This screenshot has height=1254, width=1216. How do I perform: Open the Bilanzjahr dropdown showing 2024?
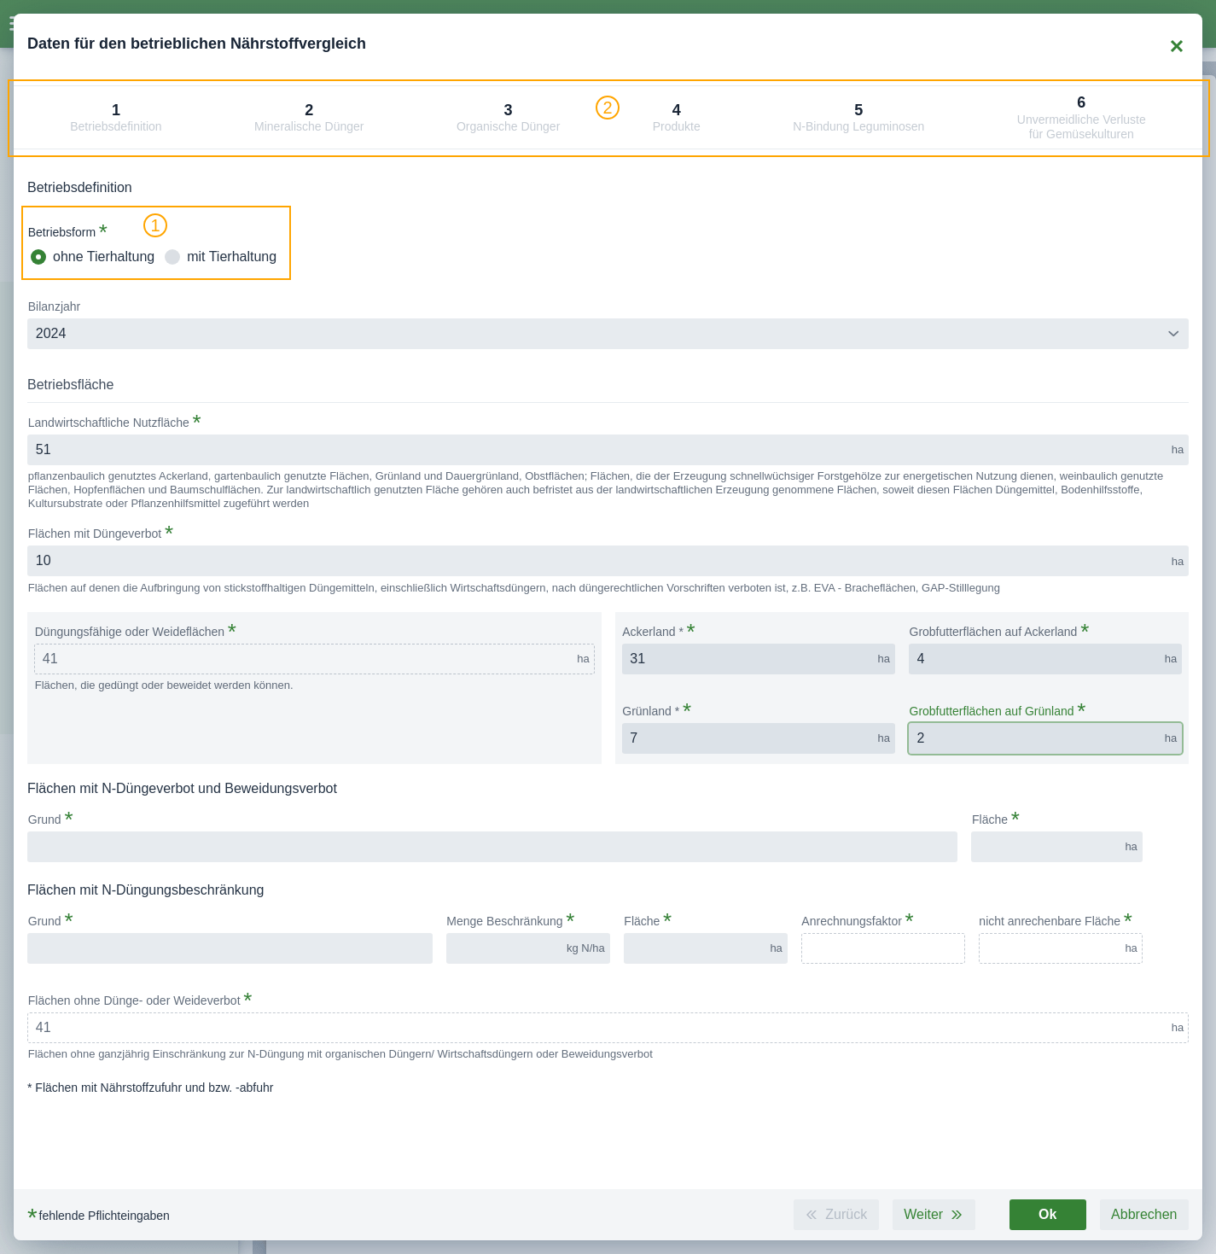(608, 334)
